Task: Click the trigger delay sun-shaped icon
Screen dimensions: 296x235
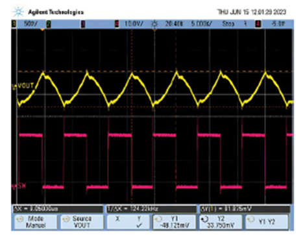Action: tap(154, 23)
